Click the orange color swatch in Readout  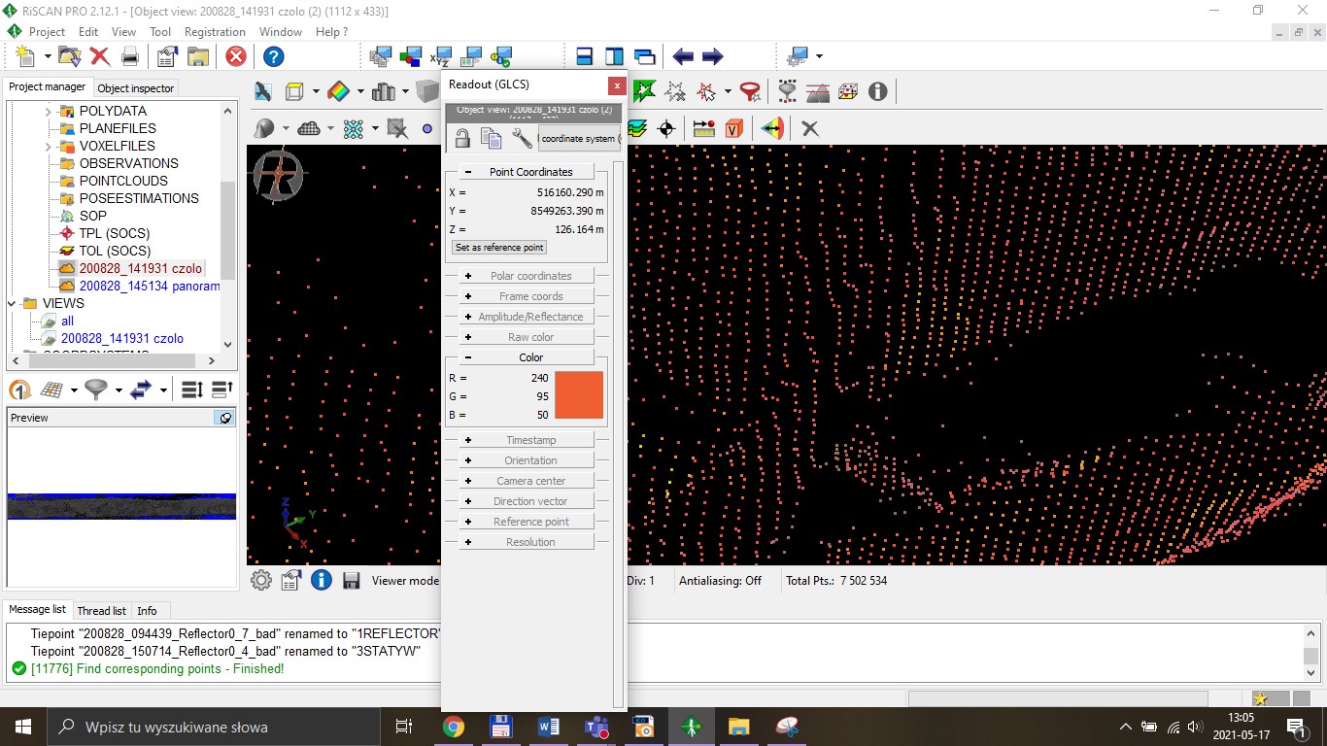(x=579, y=395)
